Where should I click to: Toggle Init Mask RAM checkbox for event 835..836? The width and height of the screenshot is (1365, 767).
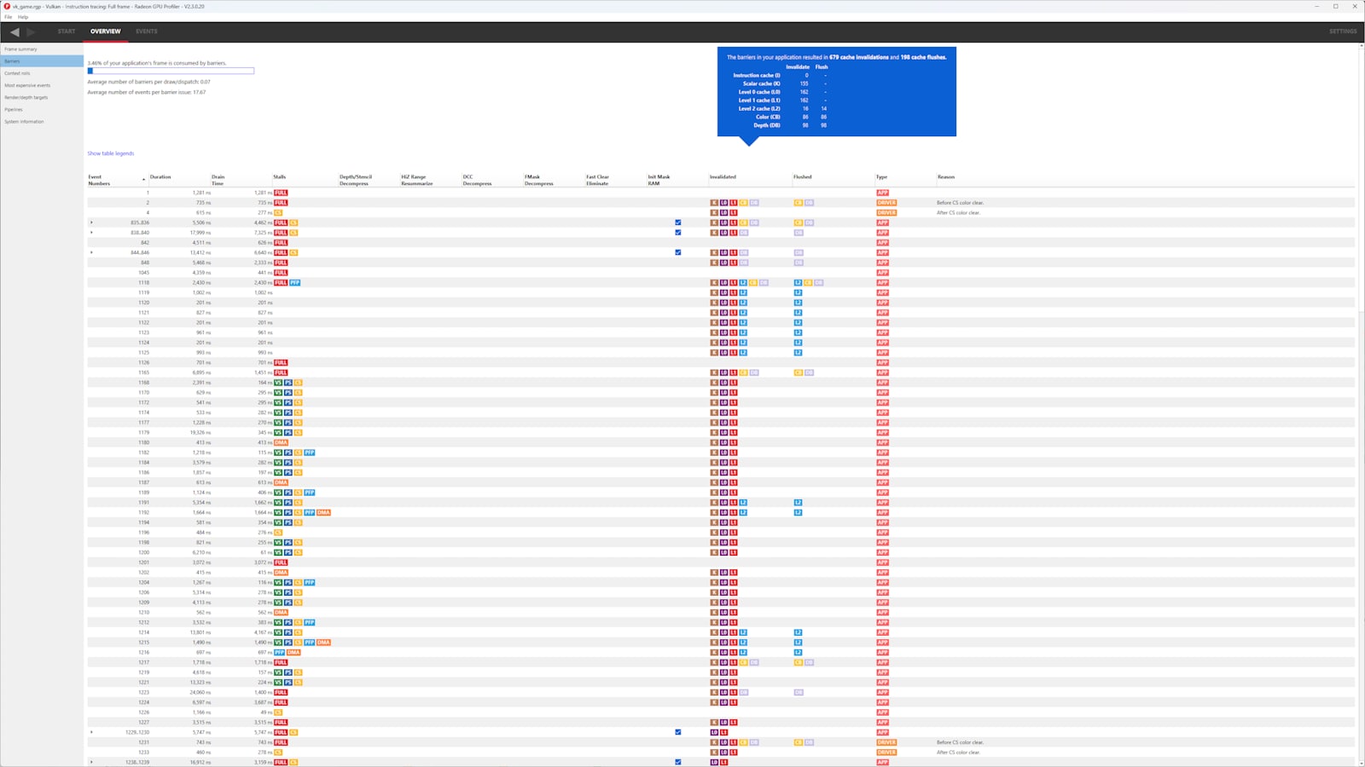(x=678, y=222)
